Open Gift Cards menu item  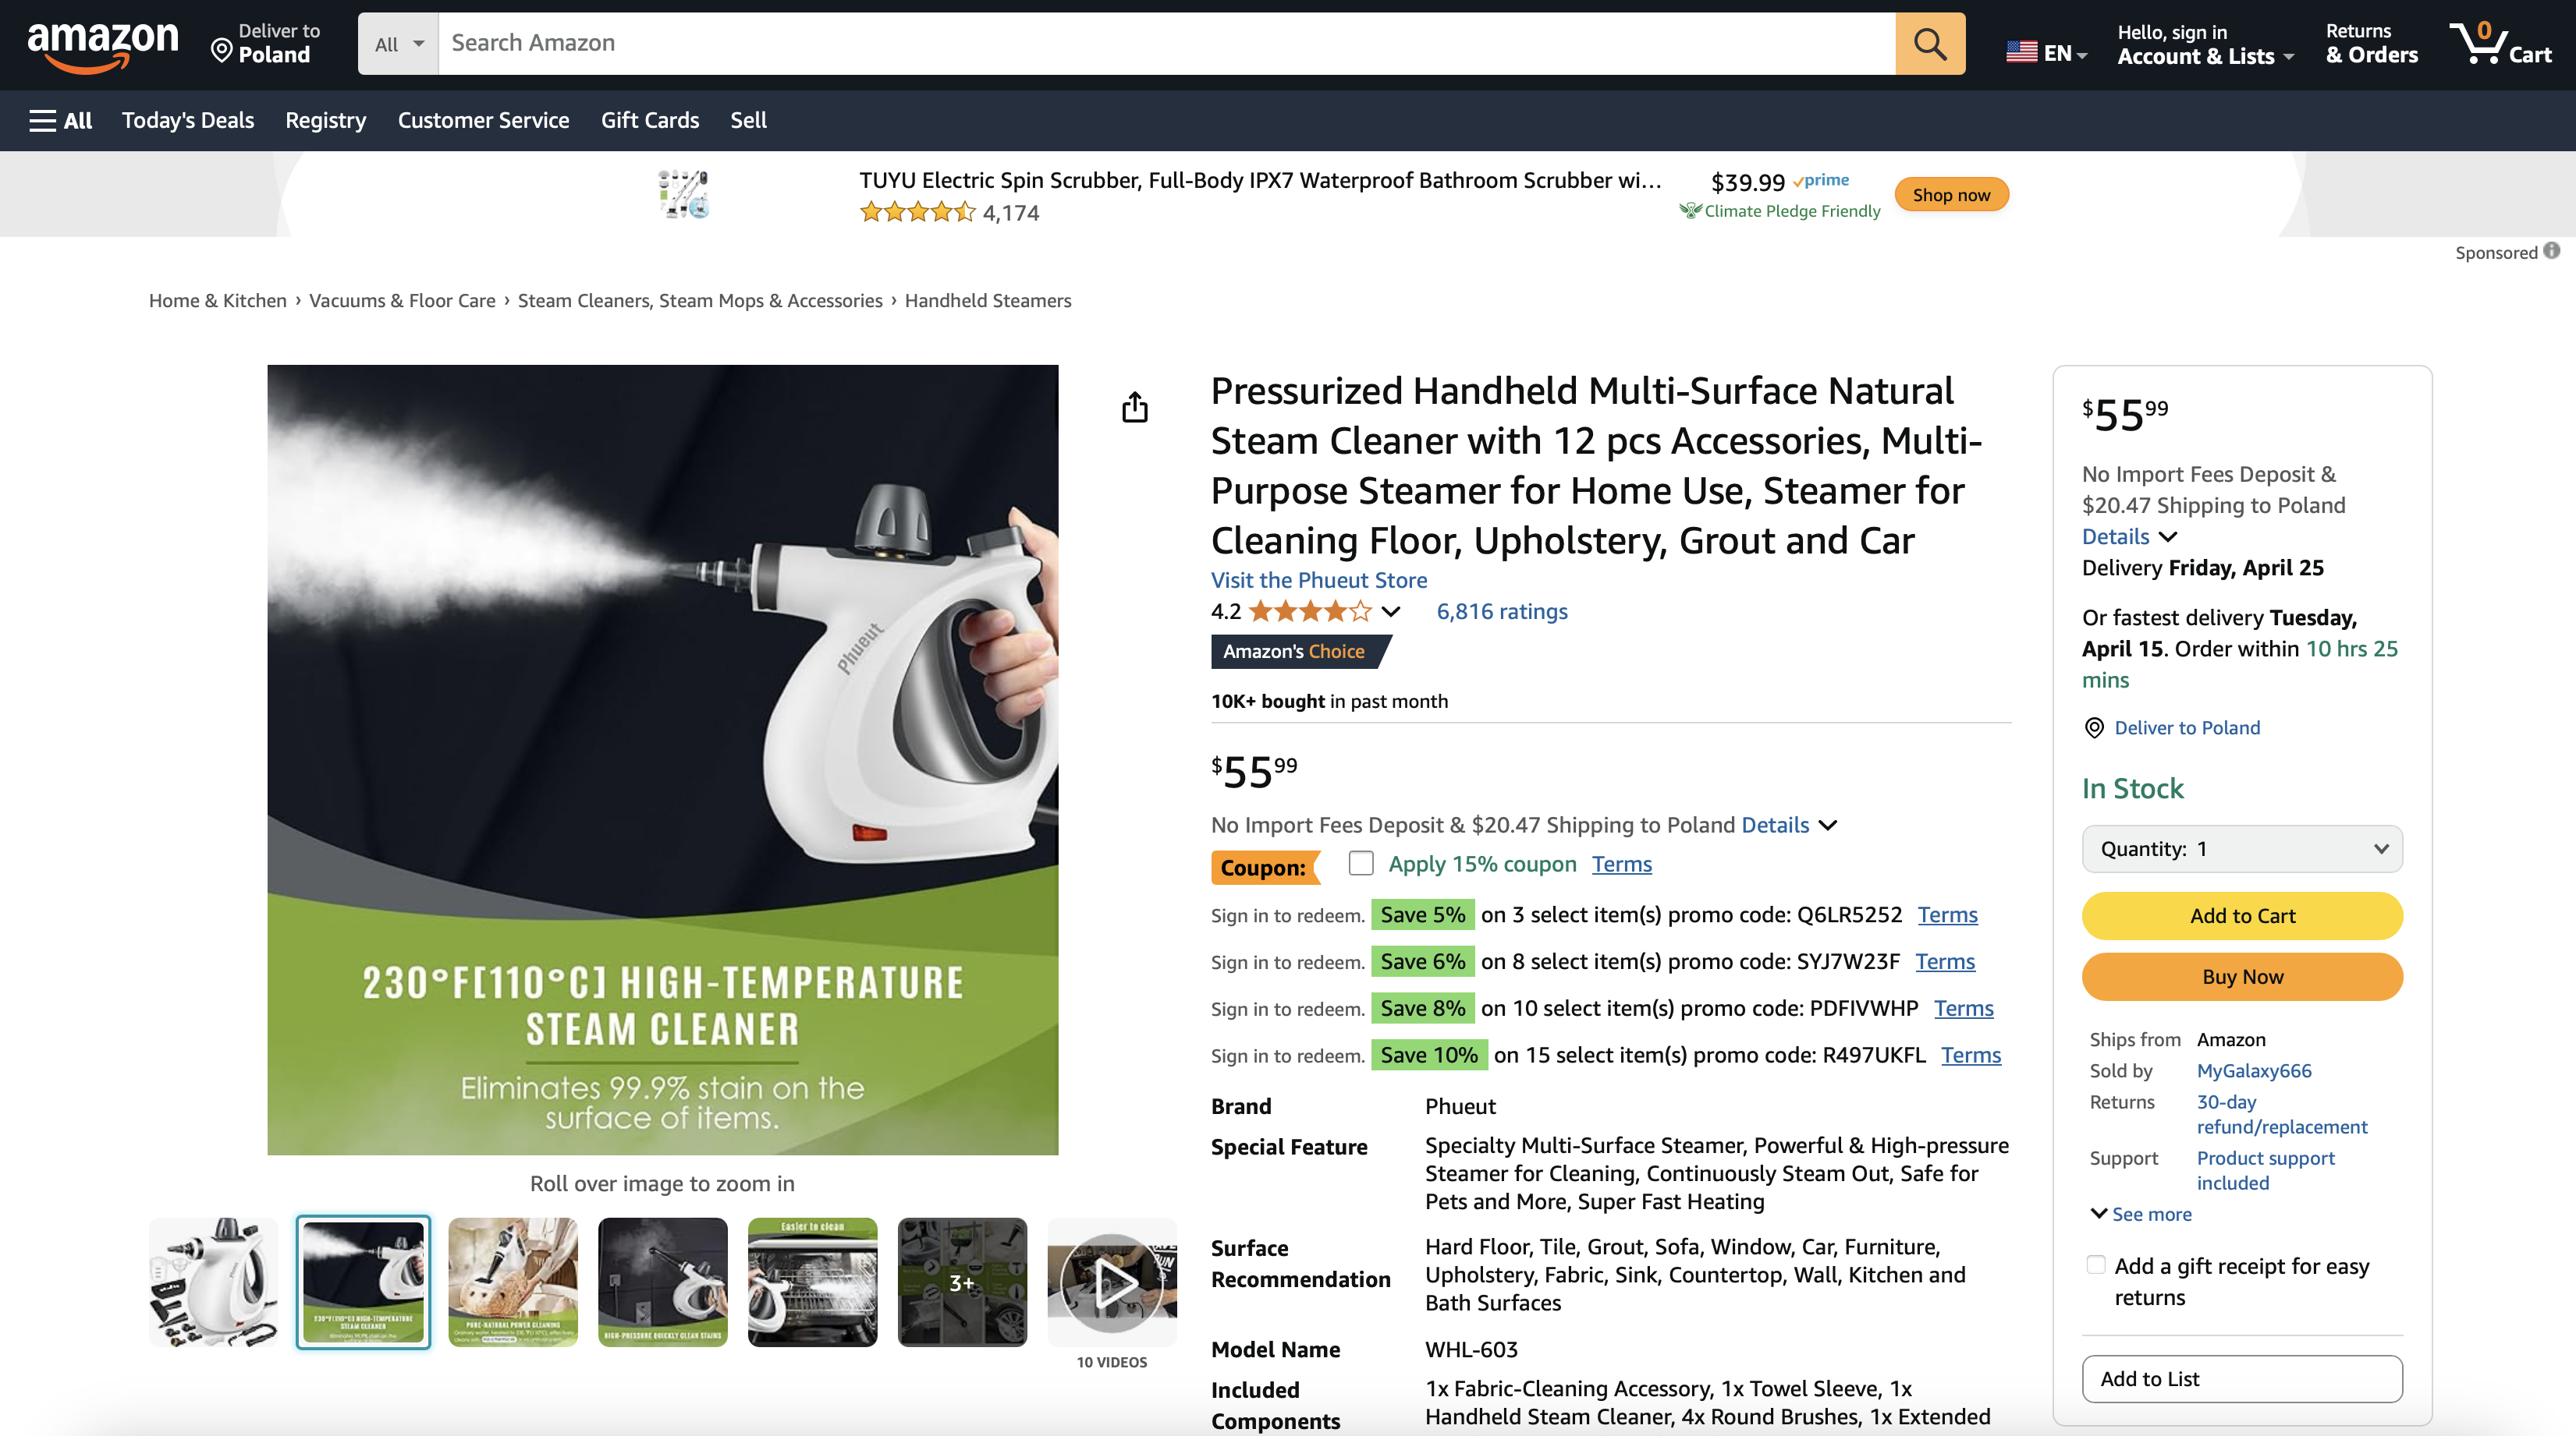(x=650, y=121)
